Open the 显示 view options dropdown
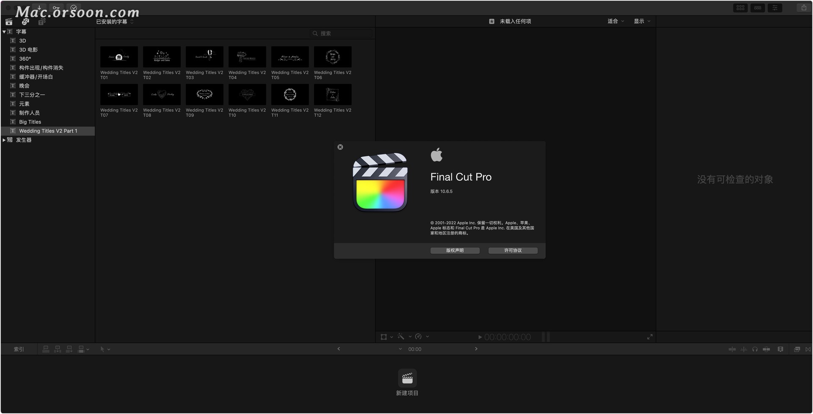 [642, 21]
